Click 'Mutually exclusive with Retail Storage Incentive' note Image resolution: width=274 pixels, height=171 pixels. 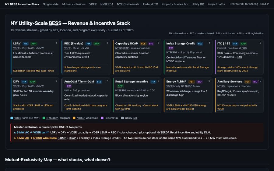pos(188,69)
